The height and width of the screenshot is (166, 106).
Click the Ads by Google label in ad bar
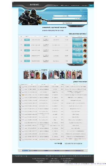point(26,151)
